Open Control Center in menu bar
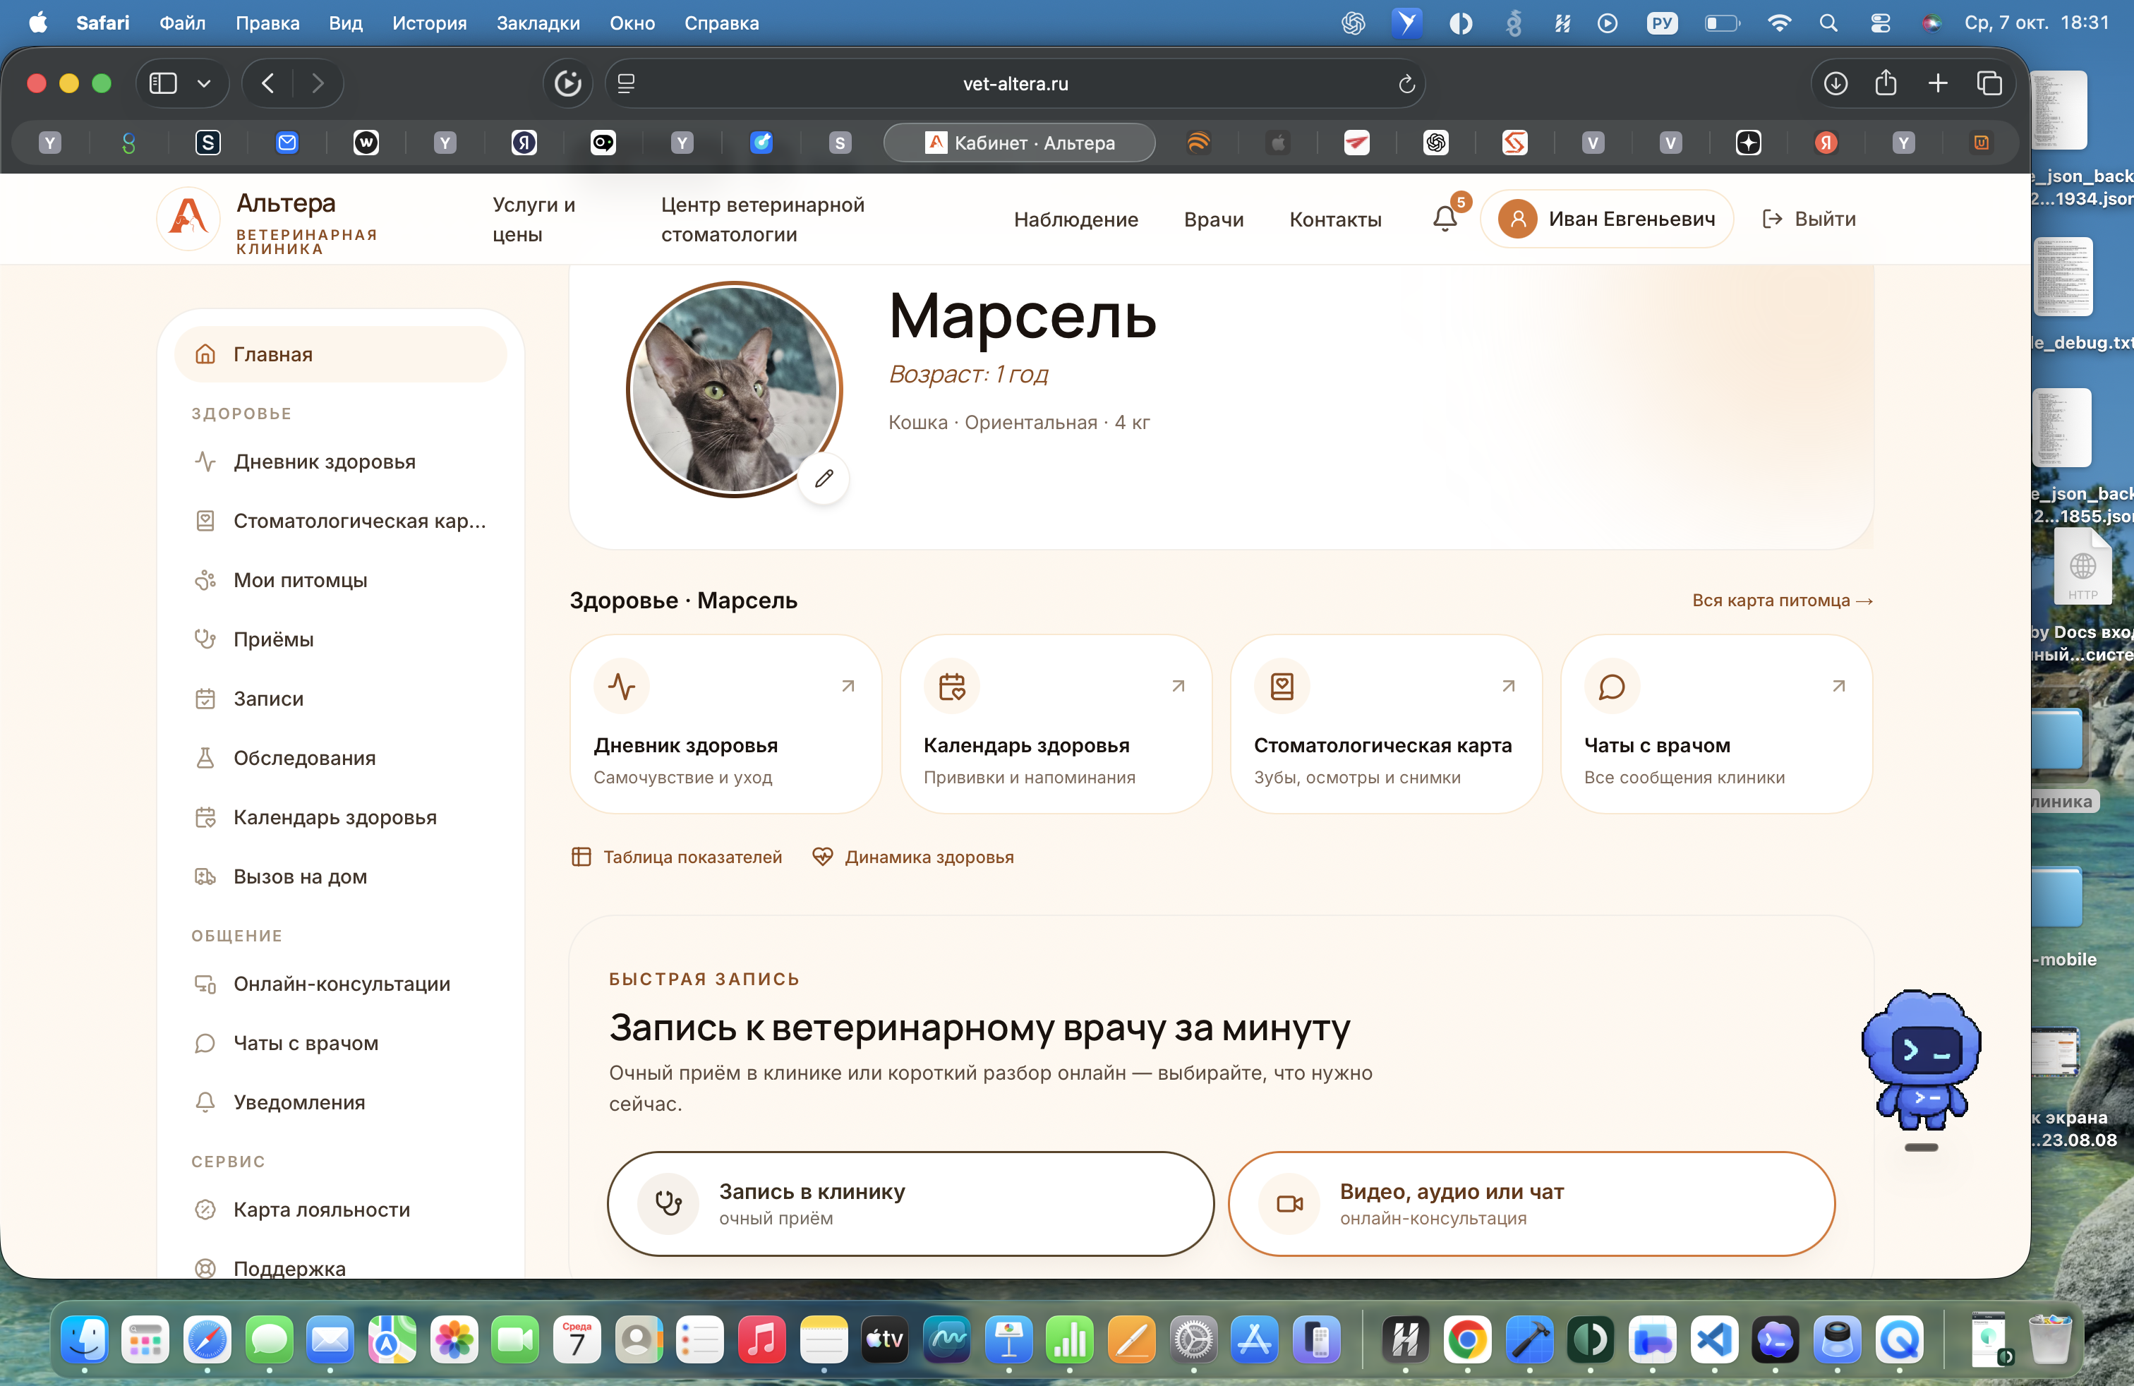 pyautogui.click(x=1879, y=23)
